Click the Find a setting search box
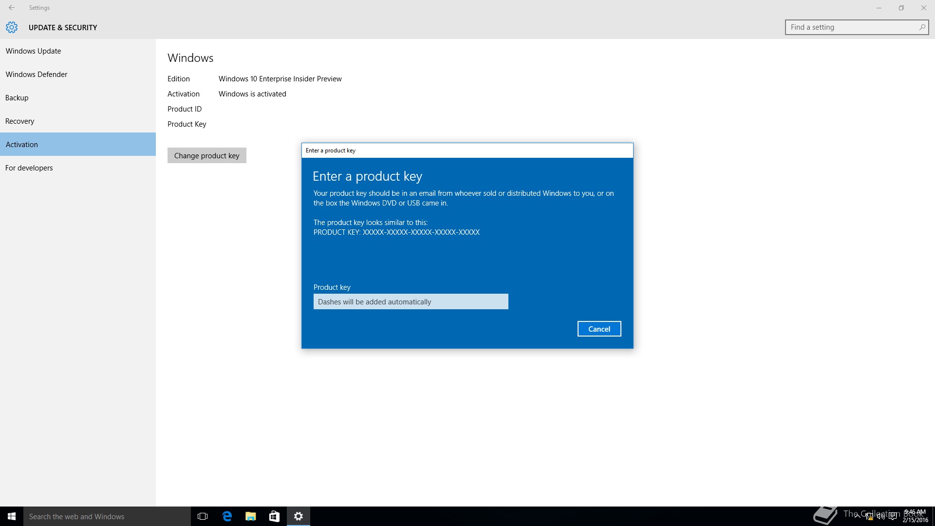This screenshot has height=526, width=935. 857,27
